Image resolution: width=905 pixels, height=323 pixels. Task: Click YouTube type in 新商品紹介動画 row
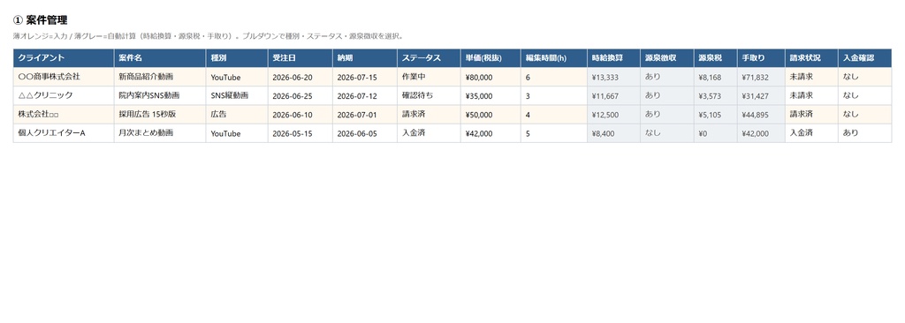237,77
